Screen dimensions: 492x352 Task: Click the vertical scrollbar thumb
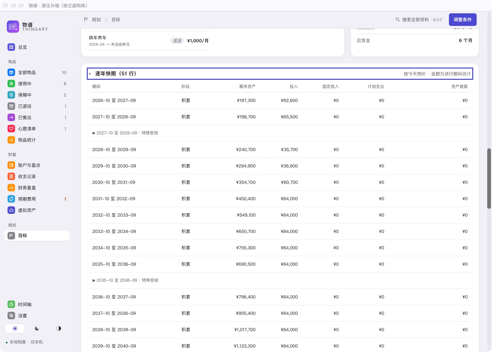coord(489,178)
